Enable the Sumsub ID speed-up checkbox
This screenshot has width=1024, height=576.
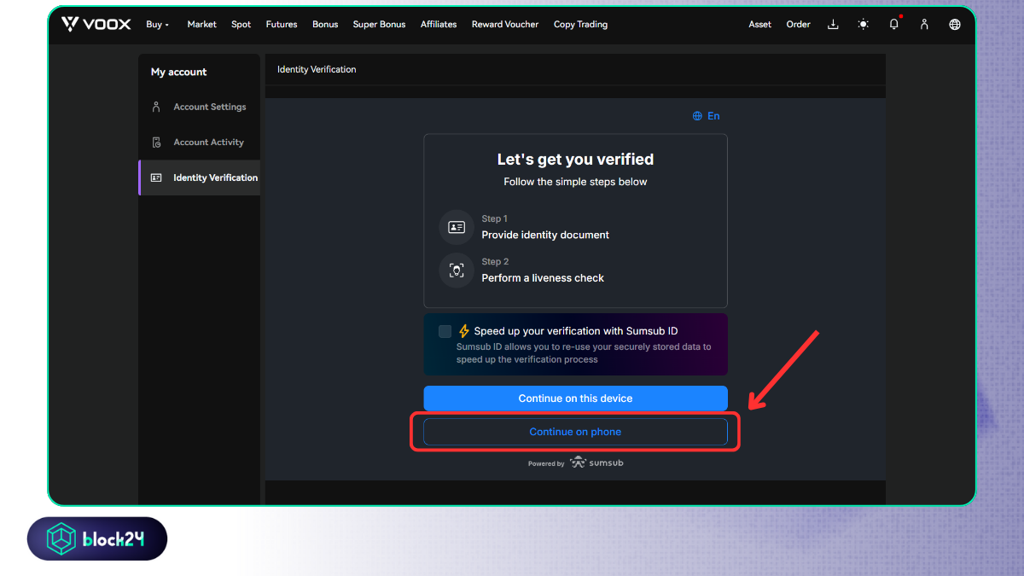pos(445,331)
